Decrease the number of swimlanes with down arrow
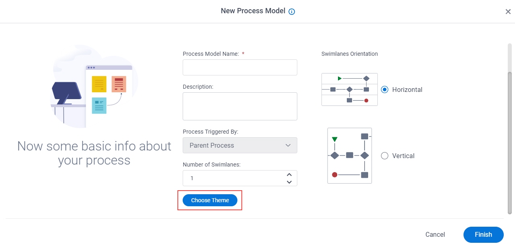Screen dimensions: 515x250 coord(289,182)
